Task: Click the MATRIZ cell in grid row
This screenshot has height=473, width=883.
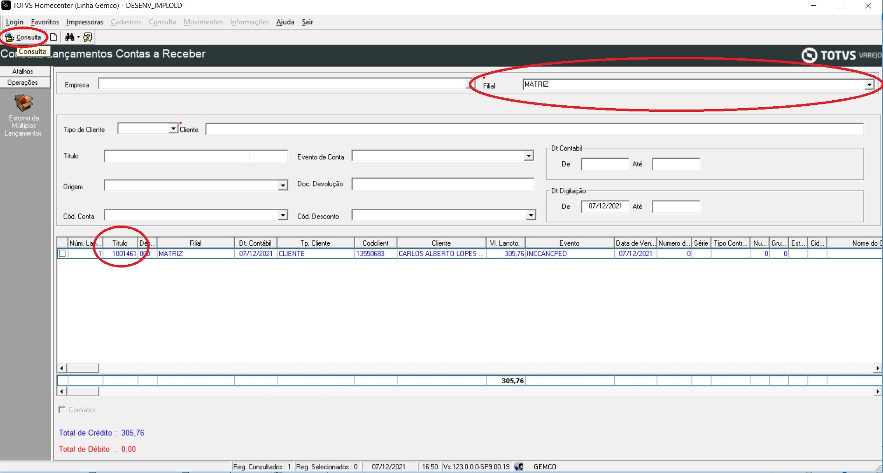Action: pyautogui.click(x=196, y=254)
